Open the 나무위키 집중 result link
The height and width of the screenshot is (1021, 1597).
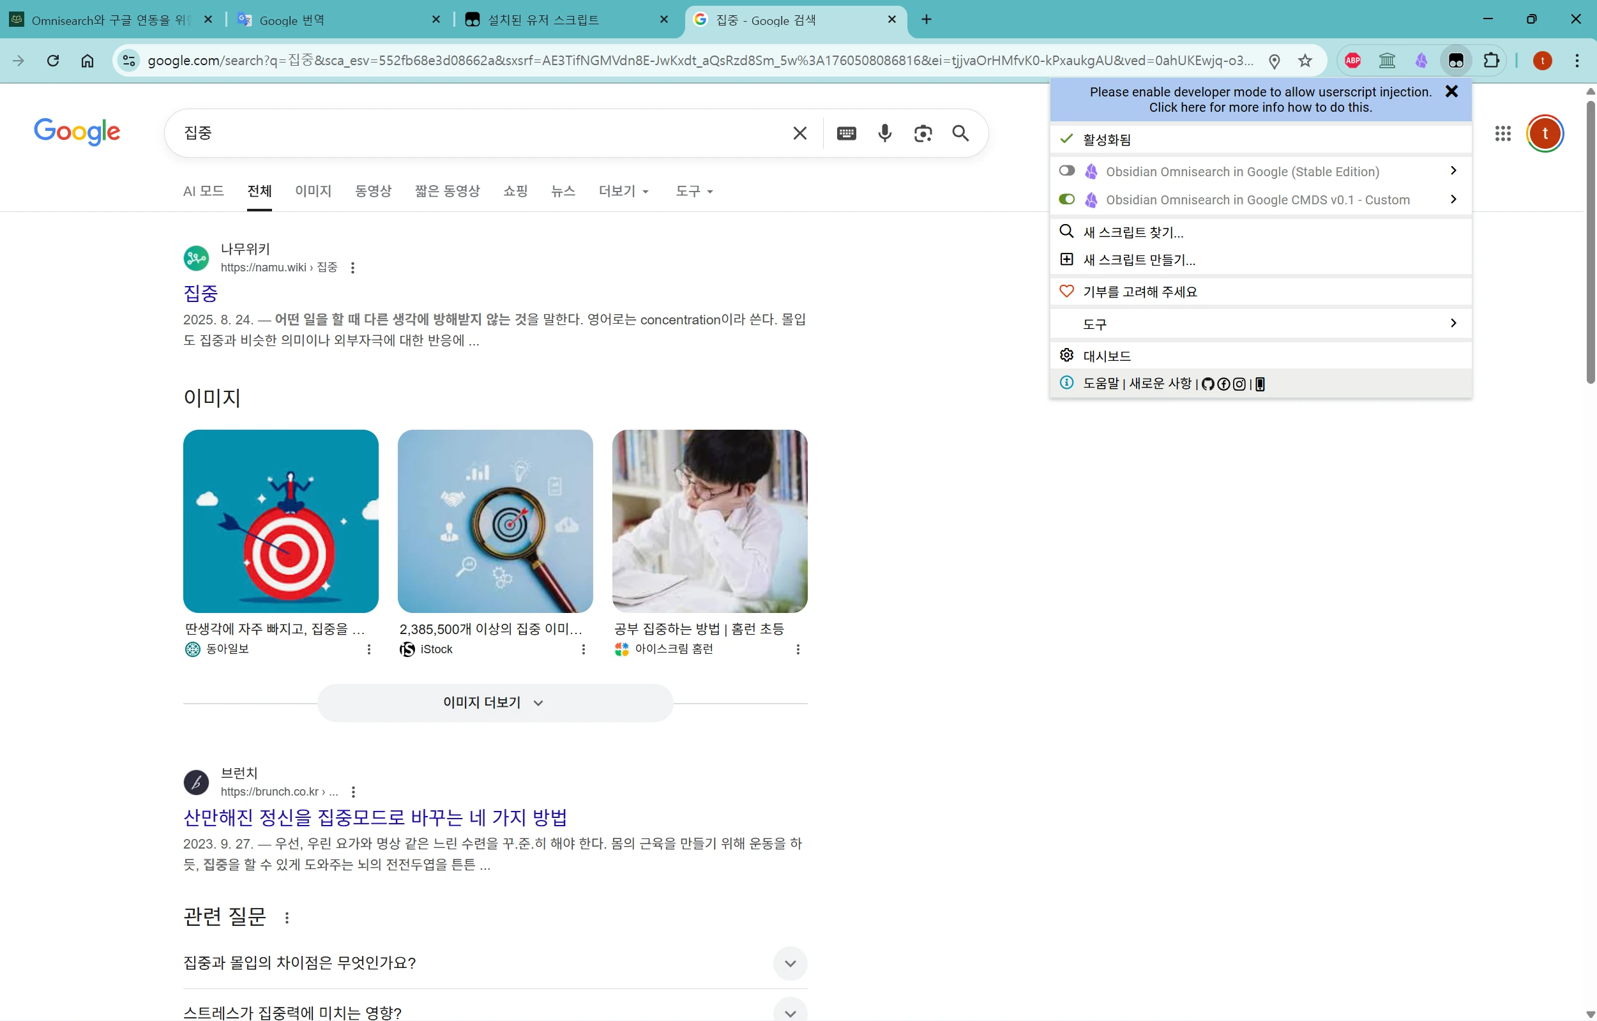point(201,292)
